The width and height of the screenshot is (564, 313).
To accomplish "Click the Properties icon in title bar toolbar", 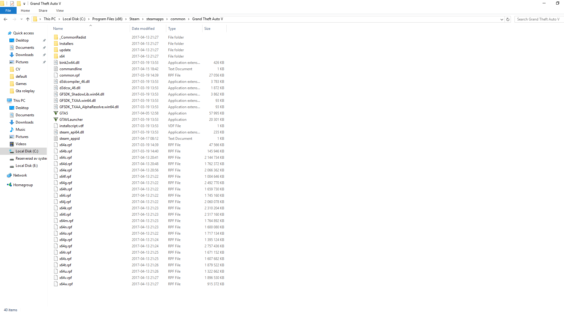I will click(x=12, y=4).
